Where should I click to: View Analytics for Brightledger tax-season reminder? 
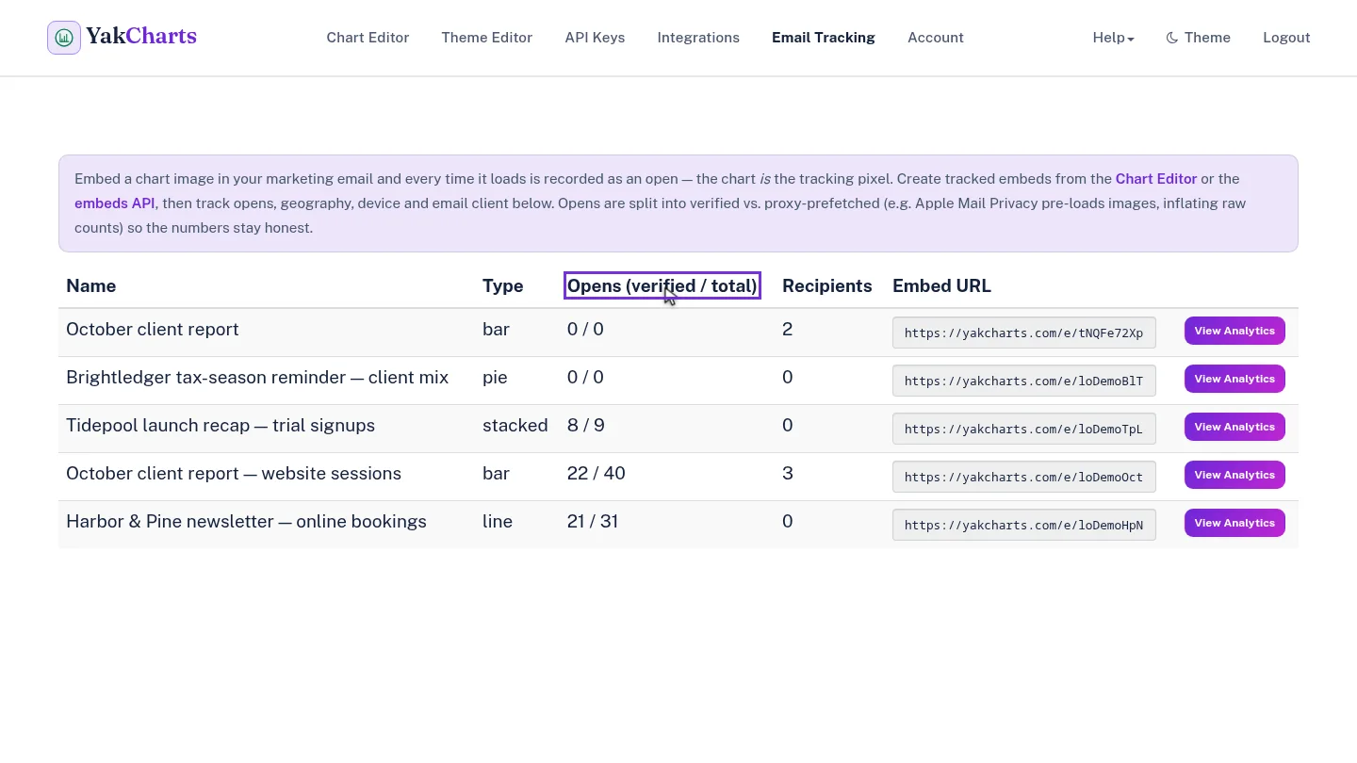point(1234,379)
